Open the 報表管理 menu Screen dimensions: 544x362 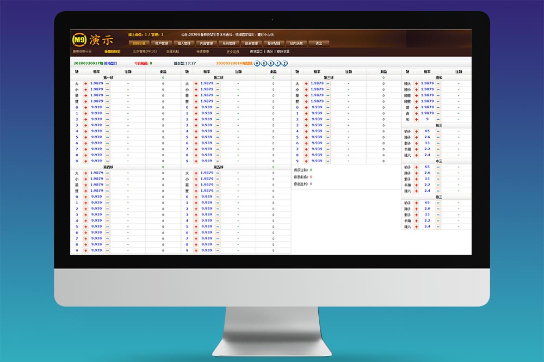coord(251,44)
